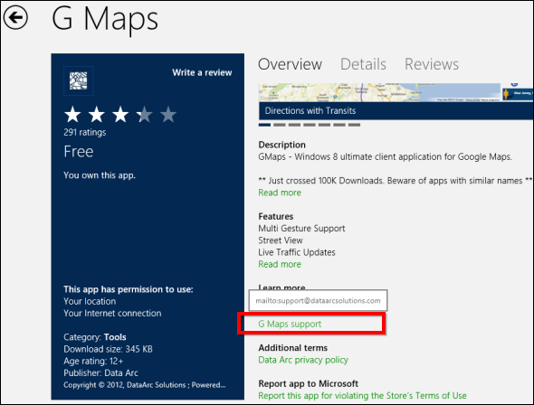Viewport: 534px width, 405px height.
Task: Open Data Arc privacy policy link
Action: tap(303, 360)
